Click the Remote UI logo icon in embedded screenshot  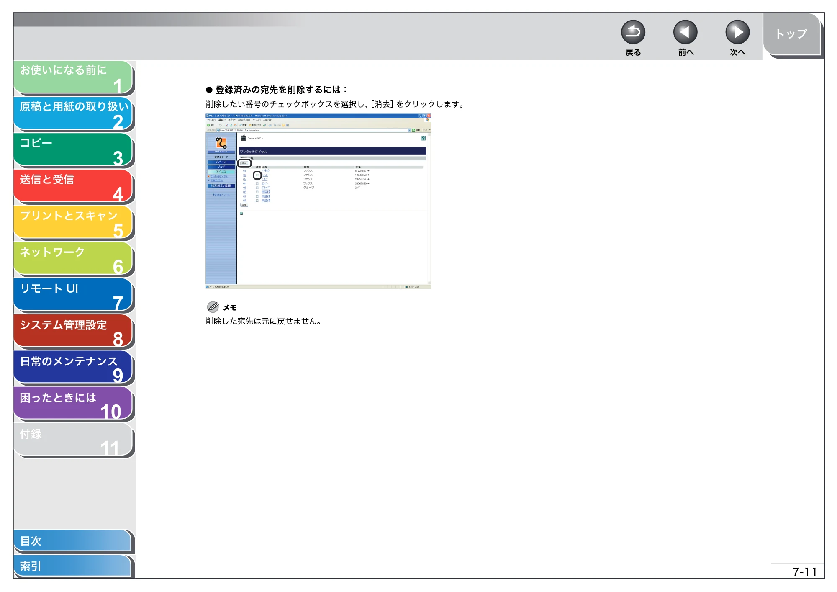221,143
